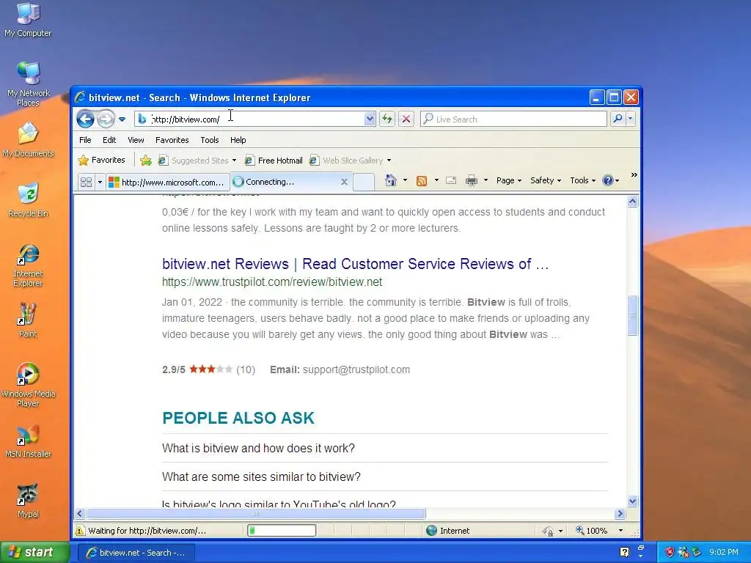Image resolution: width=751 pixels, height=563 pixels.
Task: Click the Bing favicon in address bar
Action: click(x=142, y=119)
